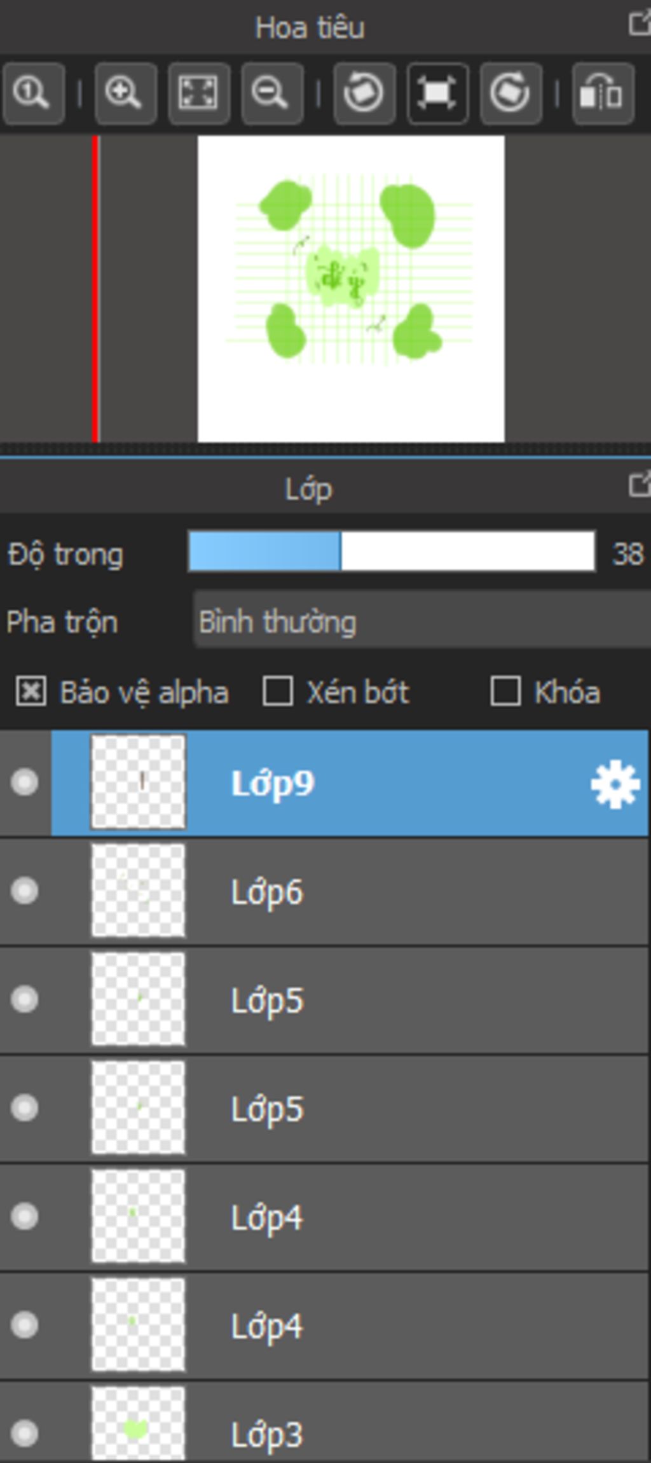Zoom out the navigator view
The image size is (651, 1463).
[x=272, y=94]
